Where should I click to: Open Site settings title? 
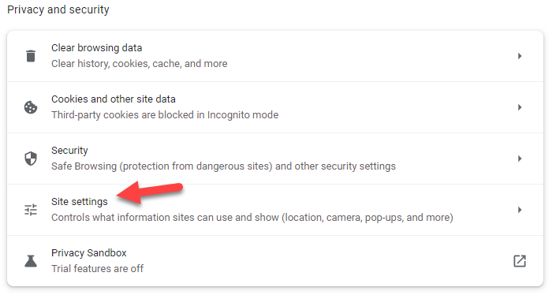80,202
